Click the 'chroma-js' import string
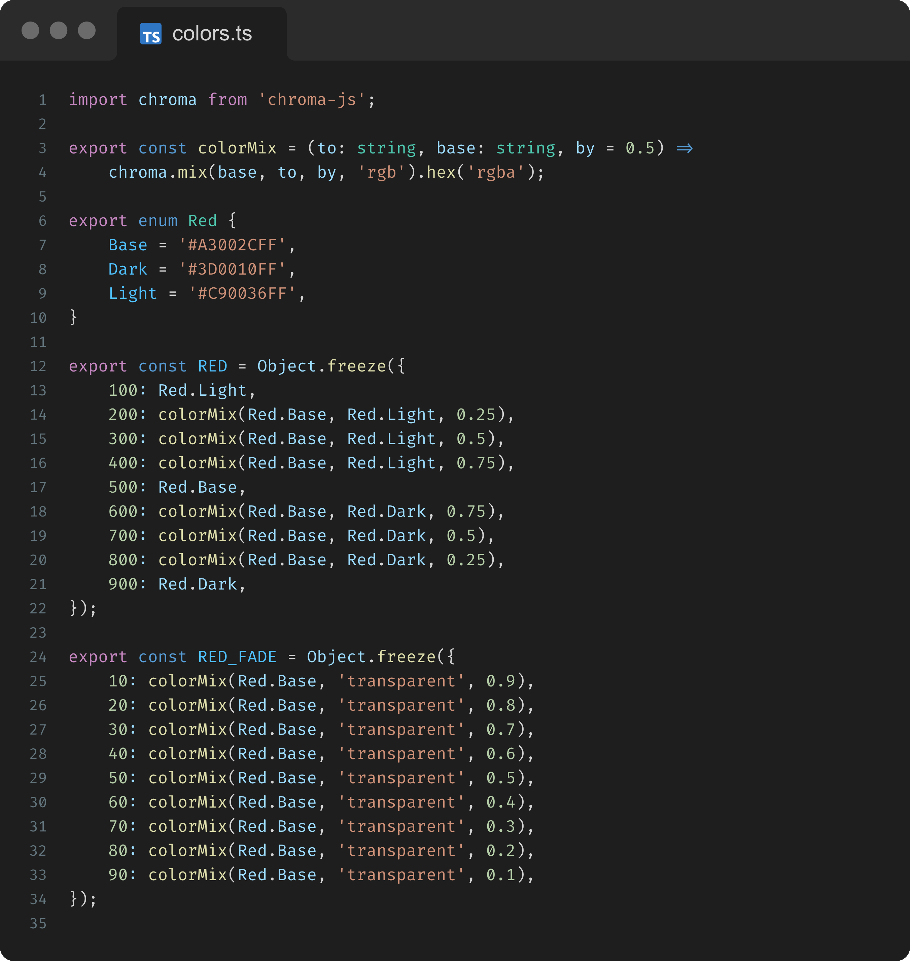The height and width of the screenshot is (961, 910). pos(311,100)
